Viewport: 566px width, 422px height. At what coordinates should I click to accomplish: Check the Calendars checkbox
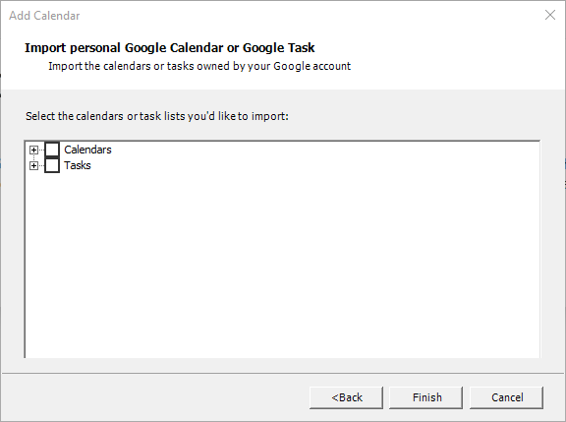(52, 150)
